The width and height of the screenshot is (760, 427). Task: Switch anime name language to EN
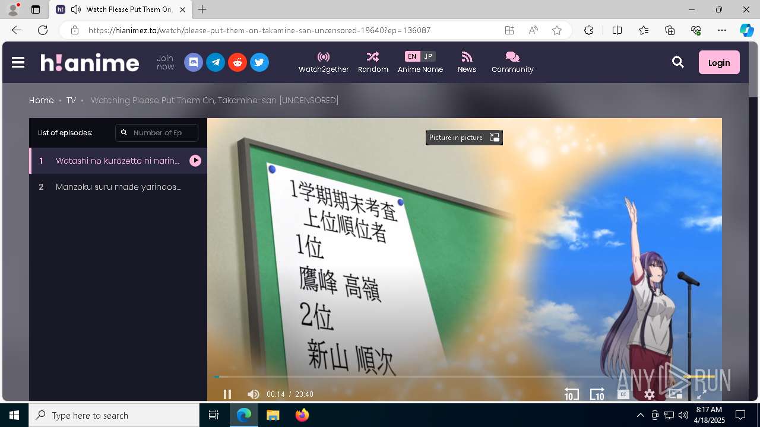(x=412, y=56)
